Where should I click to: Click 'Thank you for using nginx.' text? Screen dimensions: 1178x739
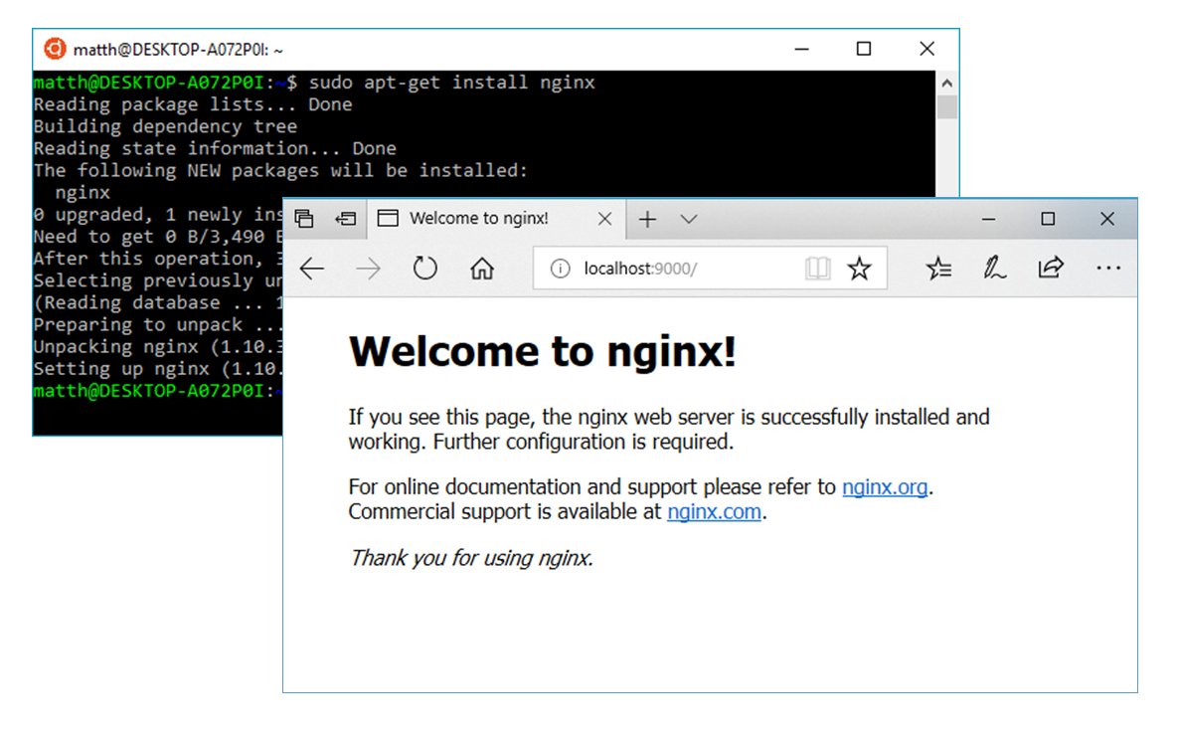click(x=472, y=558)
